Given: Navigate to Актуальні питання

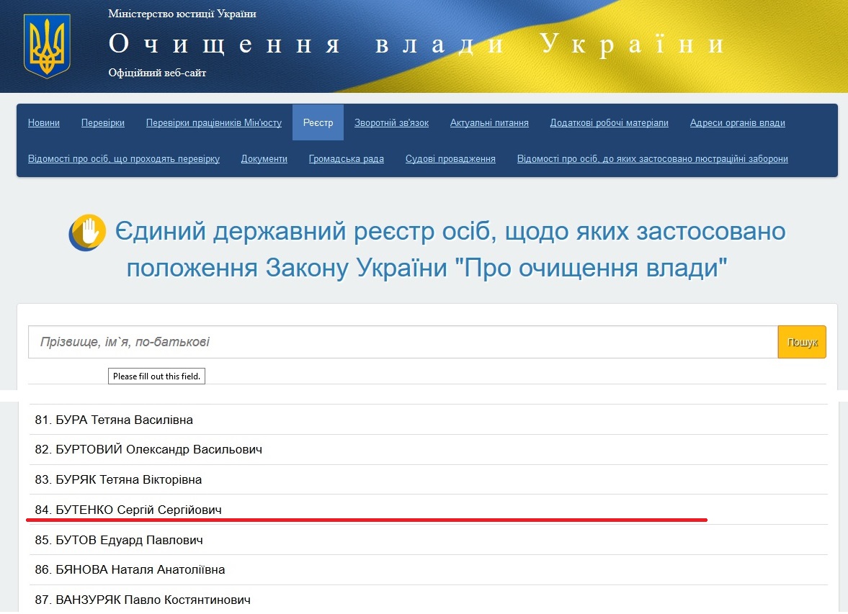Looking at the screenshot, I should 489,123.
